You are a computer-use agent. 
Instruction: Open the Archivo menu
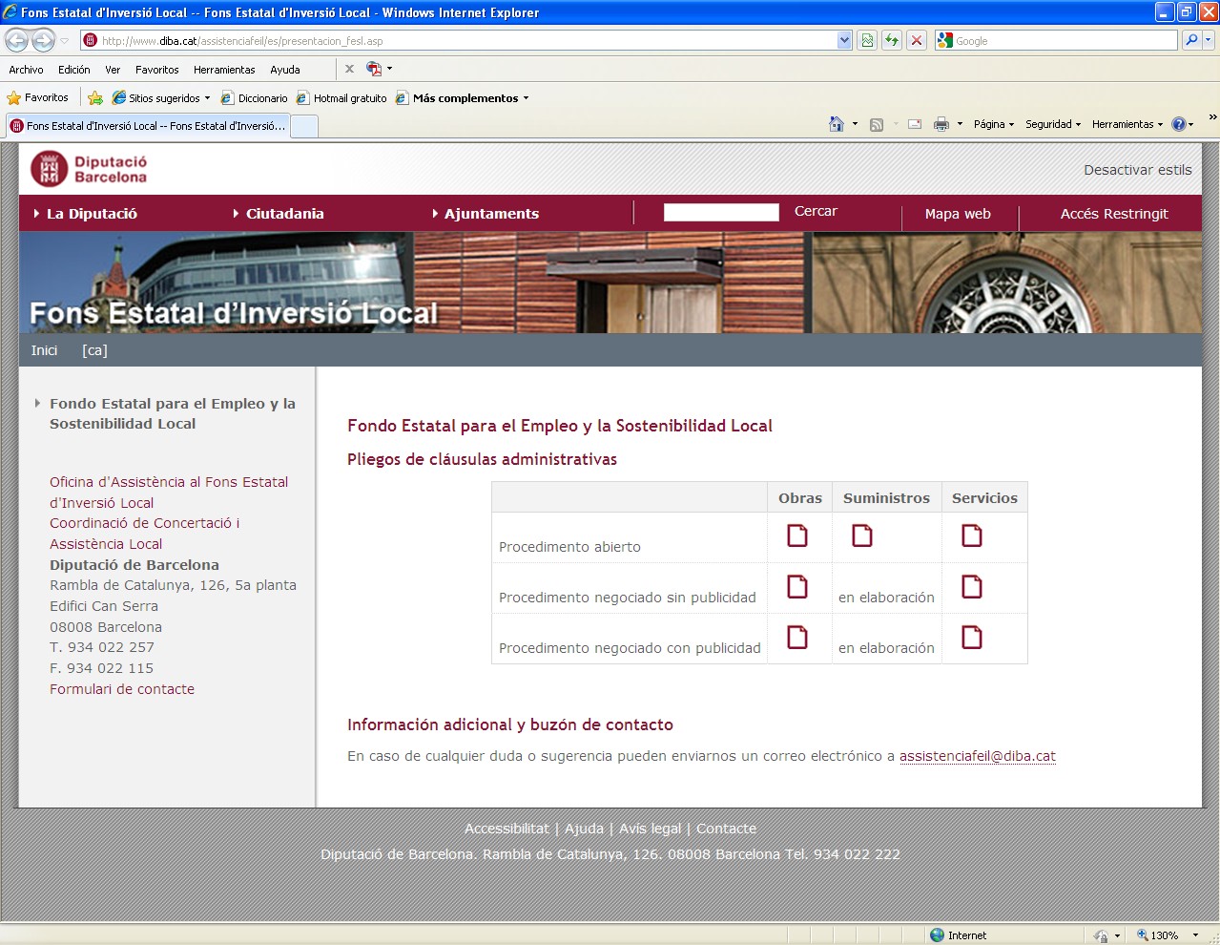pyautogui.click(x=26, y=70)
